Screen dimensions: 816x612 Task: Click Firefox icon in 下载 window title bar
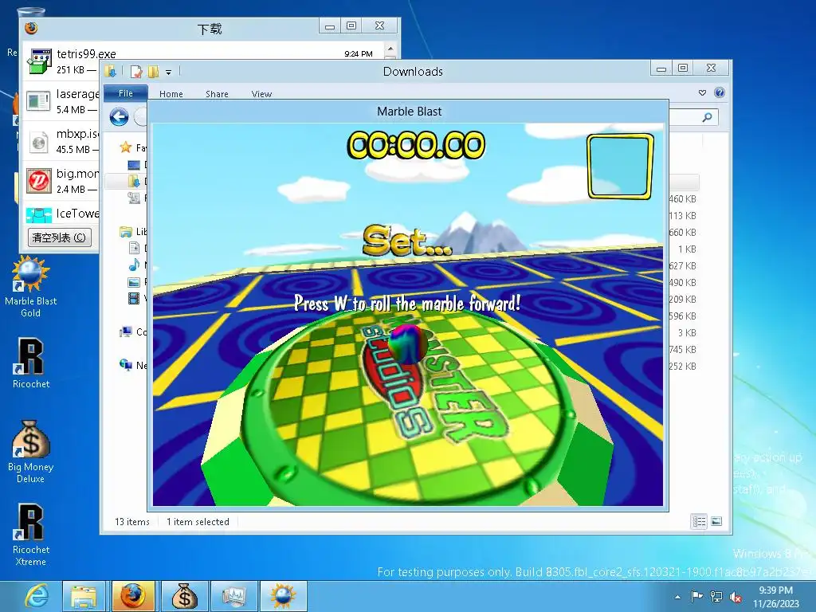(x=31, y=28)
